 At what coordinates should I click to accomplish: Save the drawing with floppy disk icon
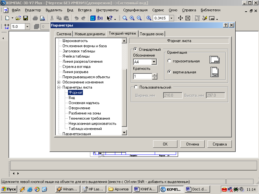coord(26,18)
